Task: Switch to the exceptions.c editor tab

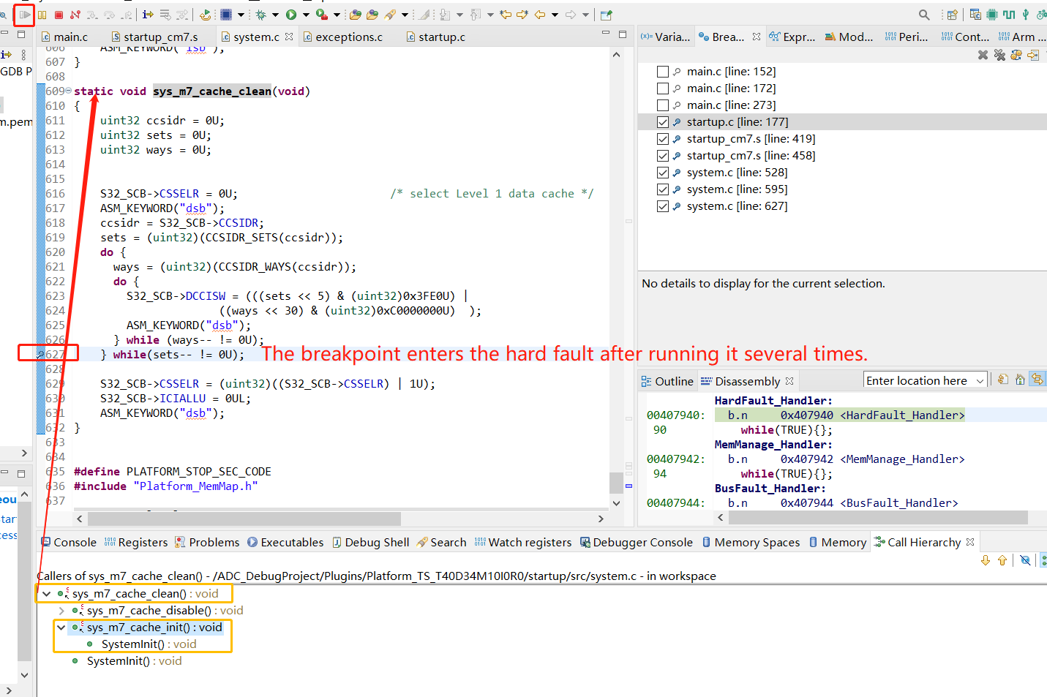Action: (348, 37)
